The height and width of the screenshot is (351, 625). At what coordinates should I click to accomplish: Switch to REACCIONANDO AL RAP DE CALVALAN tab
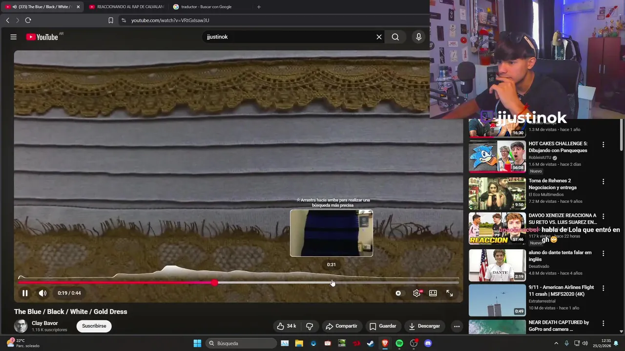click(126, 7)
